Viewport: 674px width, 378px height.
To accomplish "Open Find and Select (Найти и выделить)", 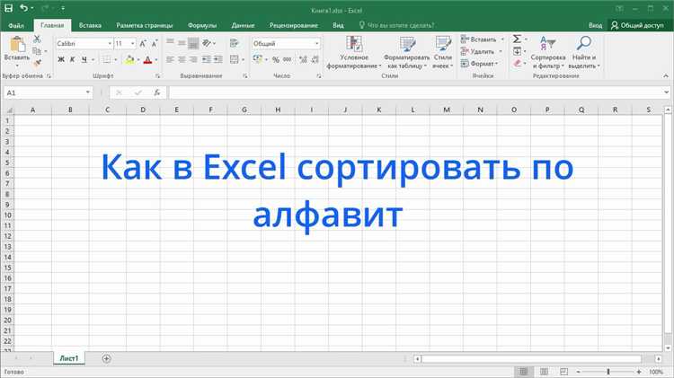I will click(584, 52).
